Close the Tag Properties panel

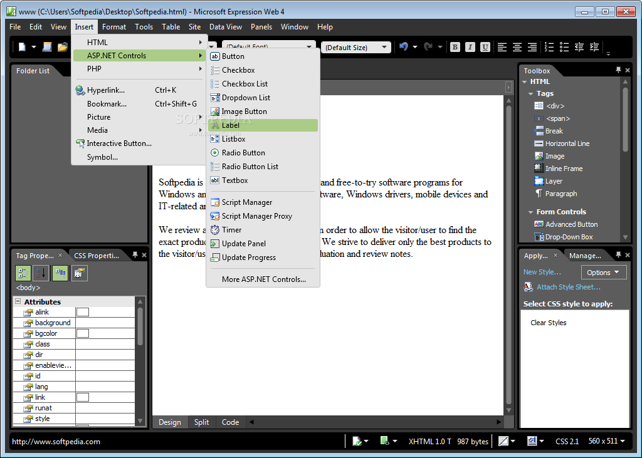click(60, 255)
